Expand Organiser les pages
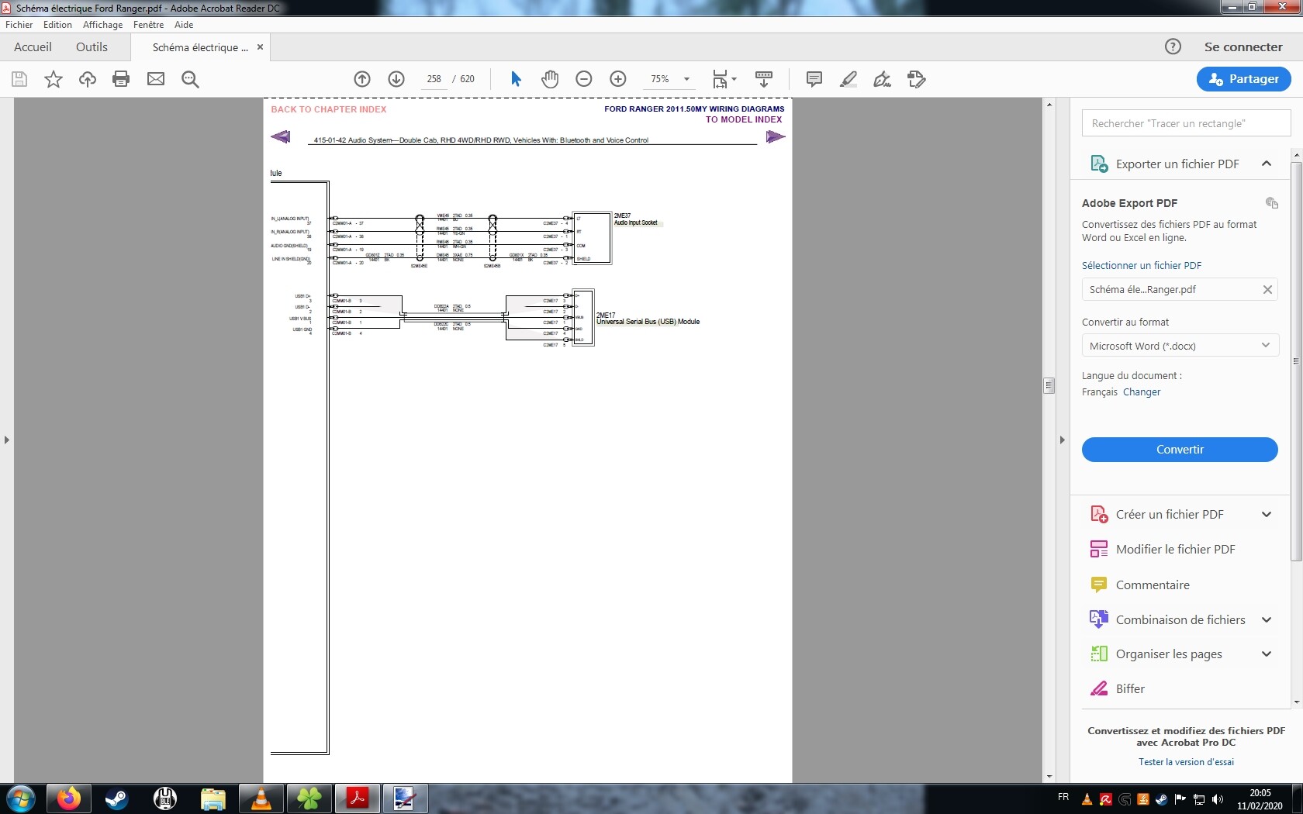The height and width of the screenshot is (814, 1303). (1267, 654)
